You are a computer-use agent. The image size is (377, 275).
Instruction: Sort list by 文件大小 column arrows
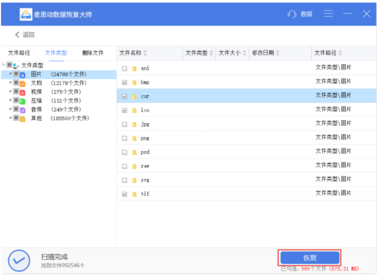click(244, 53)
